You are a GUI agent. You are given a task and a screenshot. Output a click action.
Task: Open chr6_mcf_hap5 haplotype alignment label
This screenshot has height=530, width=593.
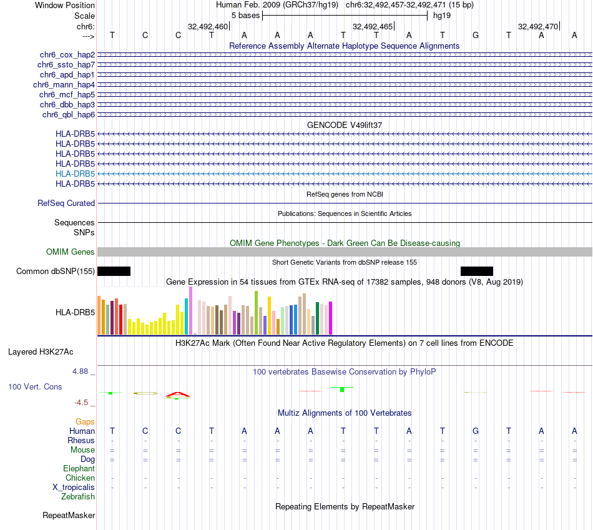click(x=67, y=94)
